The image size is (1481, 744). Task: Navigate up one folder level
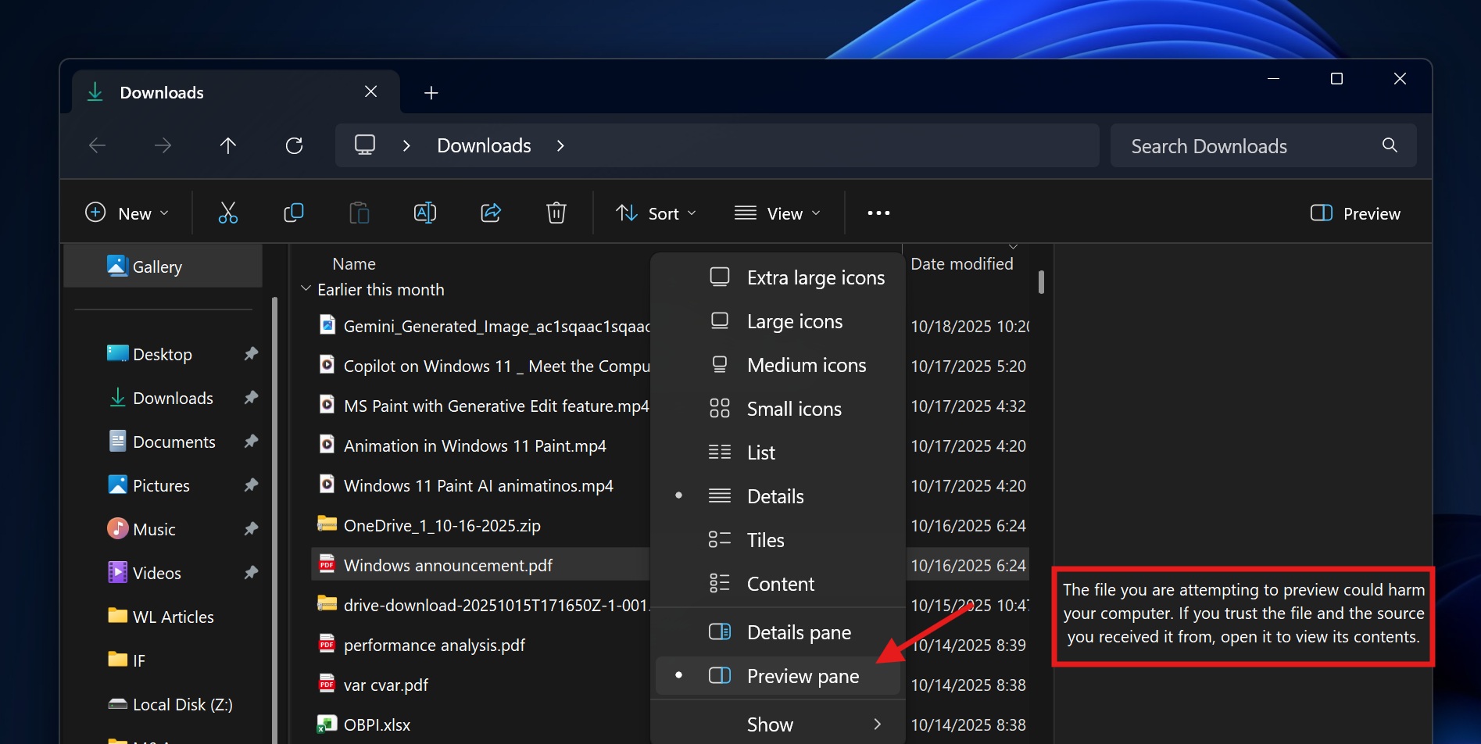[227, 145]
